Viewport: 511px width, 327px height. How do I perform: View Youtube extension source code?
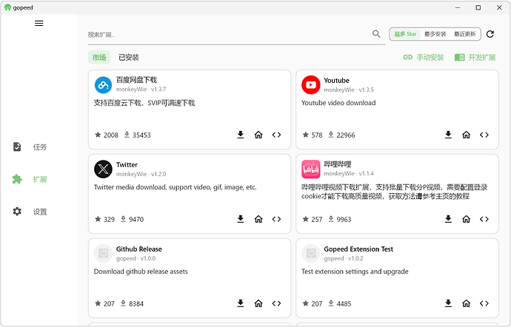click(484, 135)
